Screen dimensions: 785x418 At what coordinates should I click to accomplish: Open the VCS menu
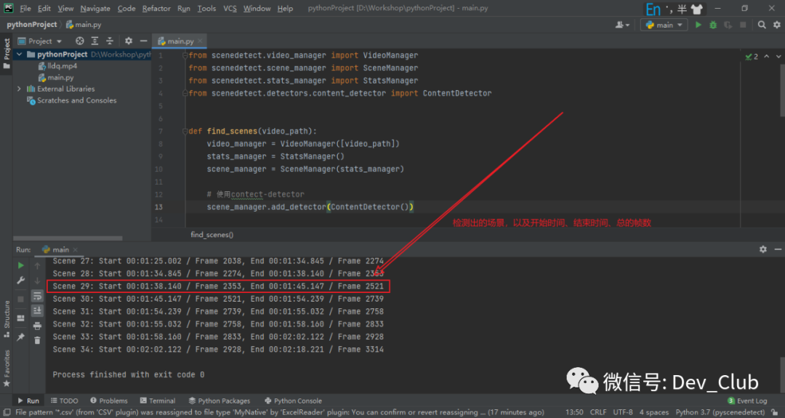(x=230, y=9)
